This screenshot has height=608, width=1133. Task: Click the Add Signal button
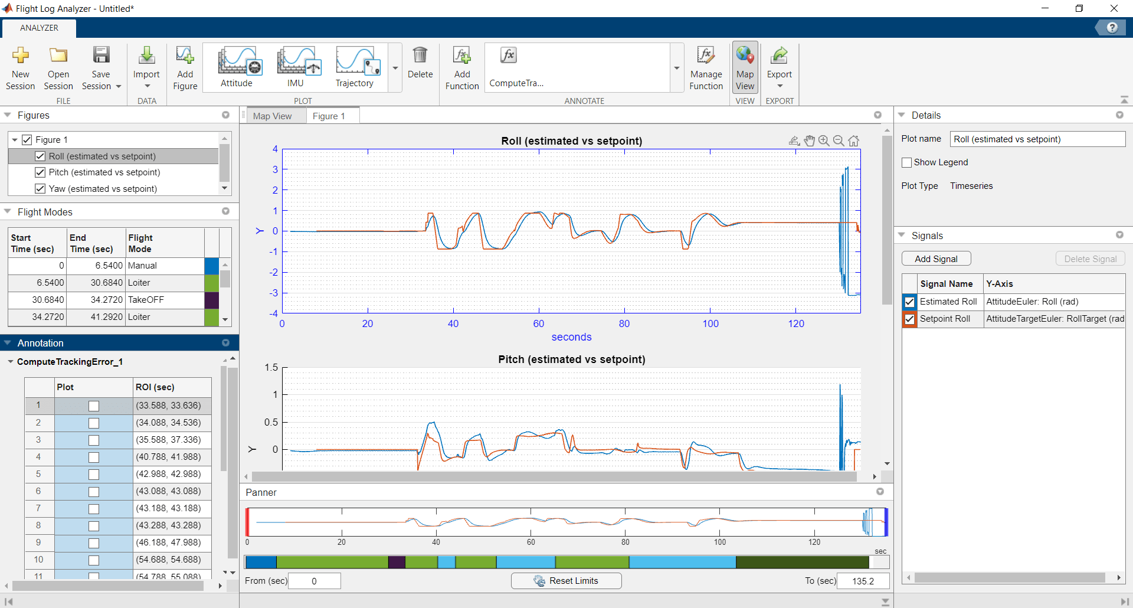(x=936, y=259)
